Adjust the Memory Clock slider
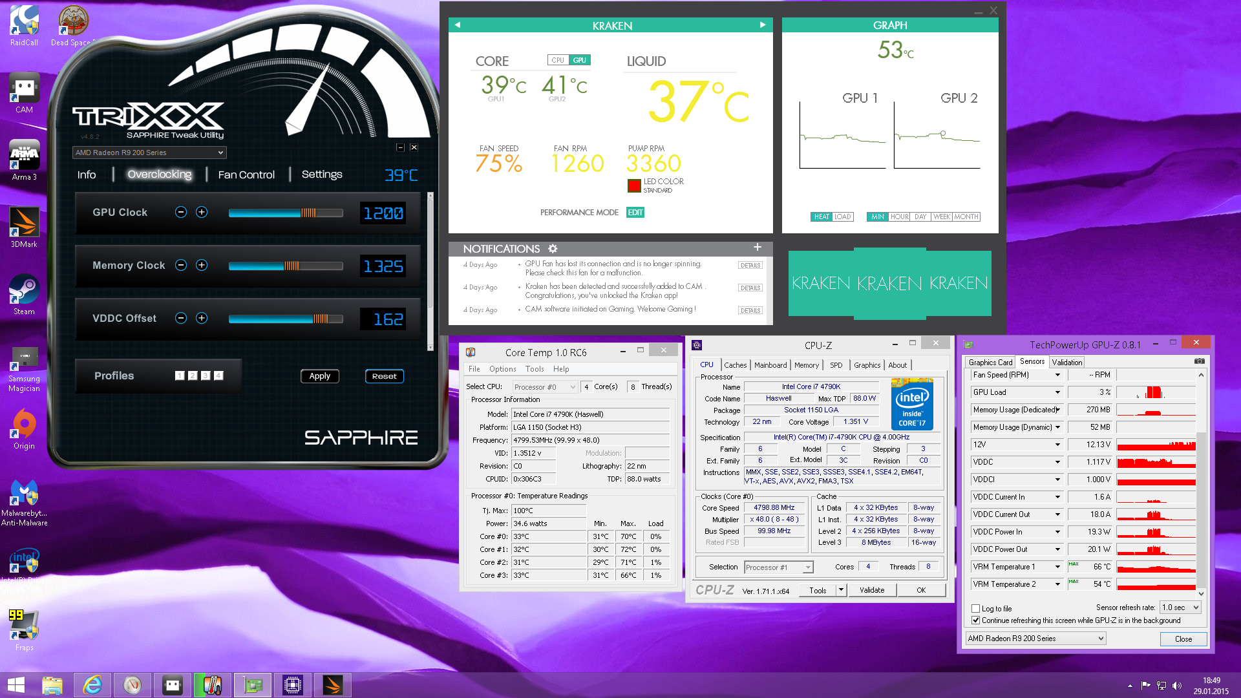 pos(286,266)
